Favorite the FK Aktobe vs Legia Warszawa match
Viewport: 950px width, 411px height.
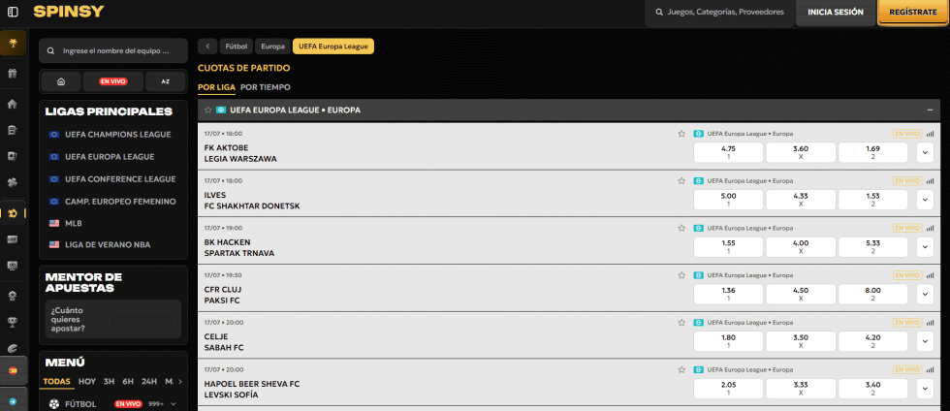[681, 134]
